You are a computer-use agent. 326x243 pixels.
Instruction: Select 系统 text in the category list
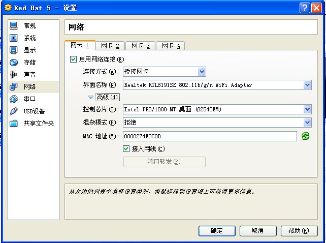(30, 38)
